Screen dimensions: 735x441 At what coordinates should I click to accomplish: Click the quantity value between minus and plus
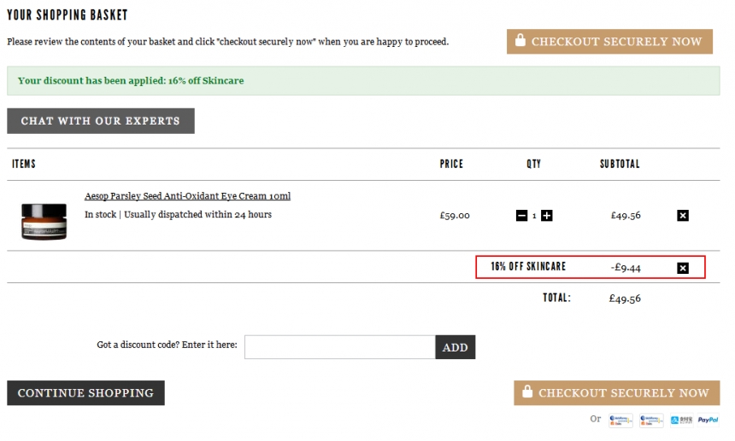(x=534, y=216)
